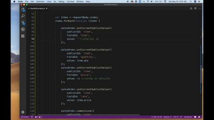The image size is (214, 120).
Task: Click on the '//internal id' comment
Action: click(x=89, y=39)
